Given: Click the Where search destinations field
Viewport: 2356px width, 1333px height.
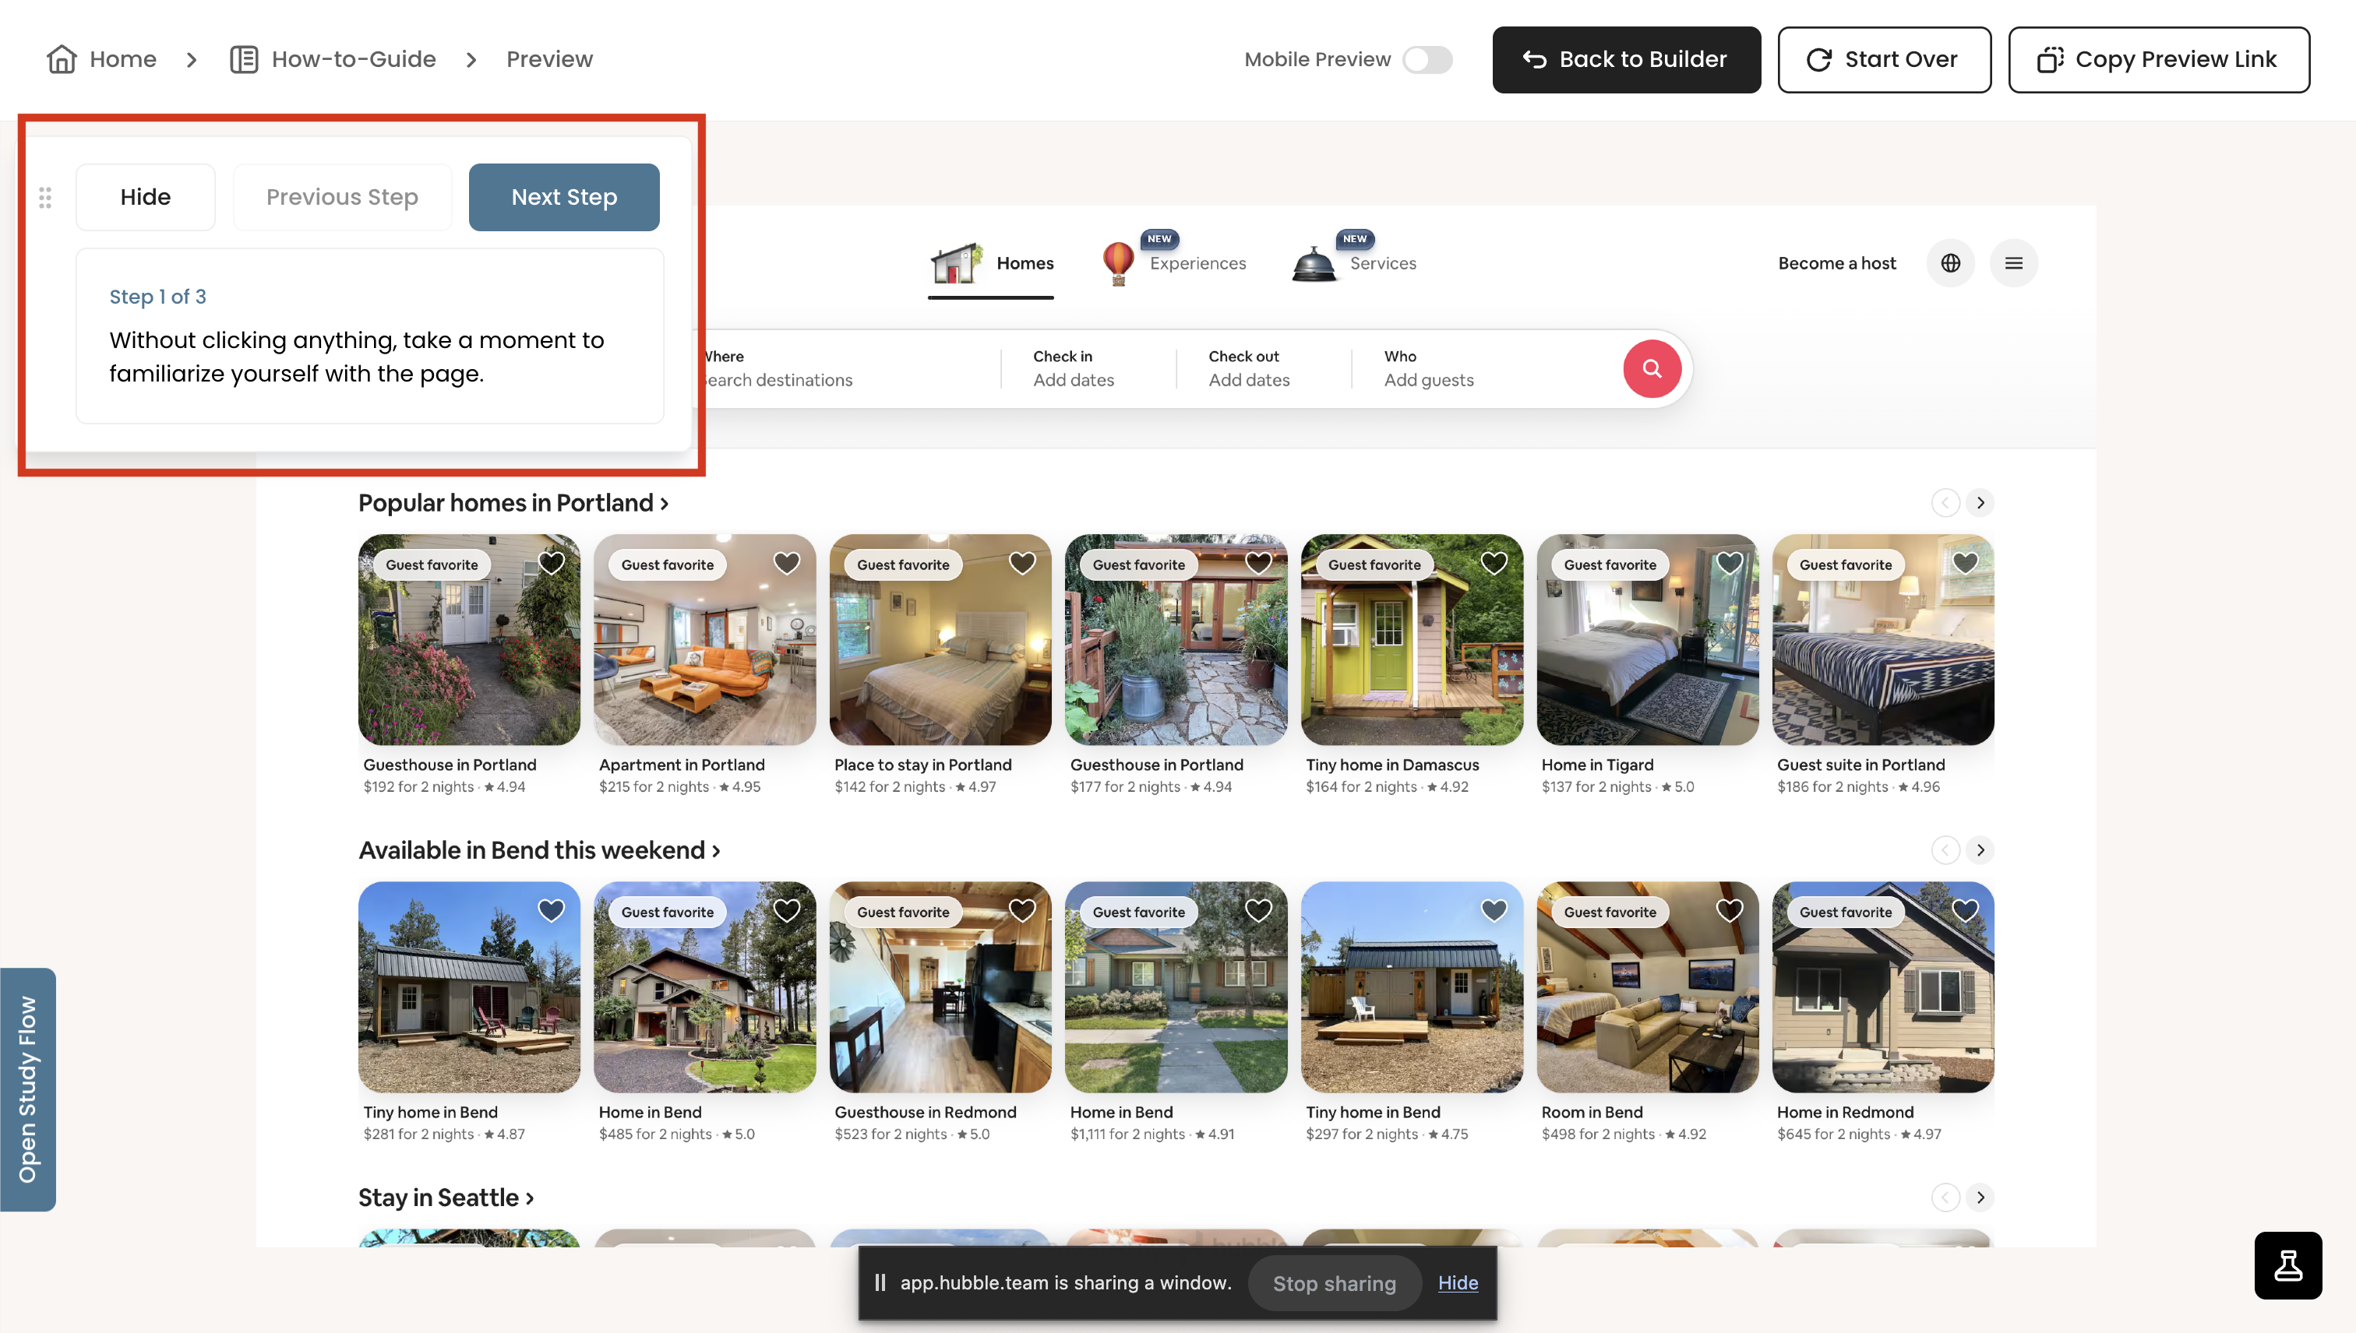Looking at the screenshot, I should pyautogui.click(x=848, y=369).
